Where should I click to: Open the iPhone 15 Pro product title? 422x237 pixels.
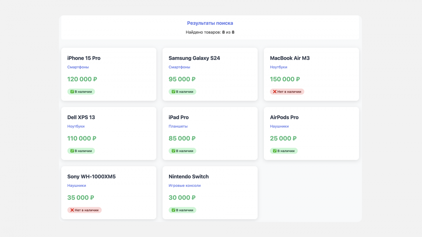[84, 58]
